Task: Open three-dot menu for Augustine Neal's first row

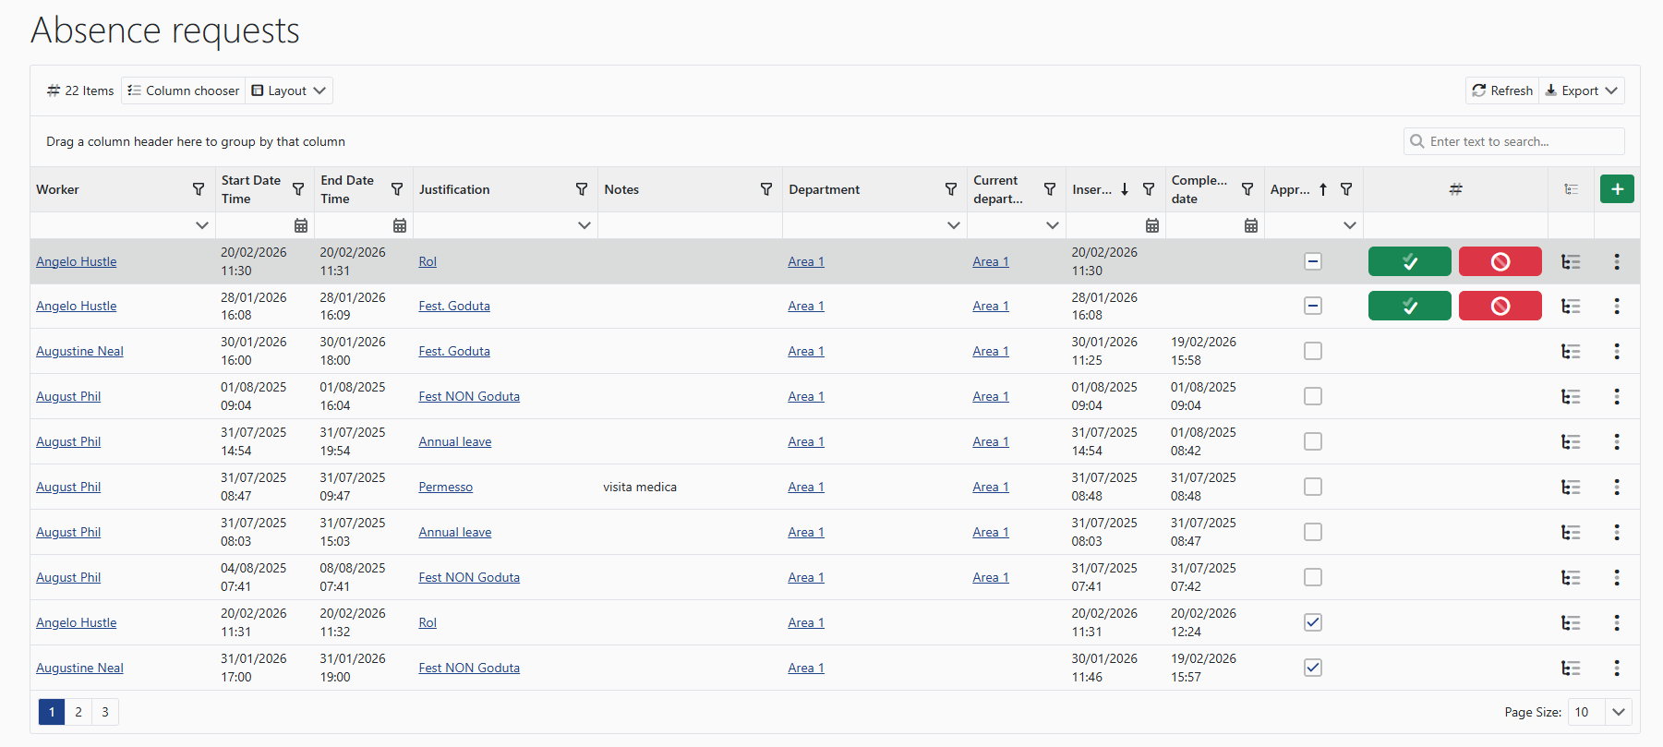Action: [1616, 351]
